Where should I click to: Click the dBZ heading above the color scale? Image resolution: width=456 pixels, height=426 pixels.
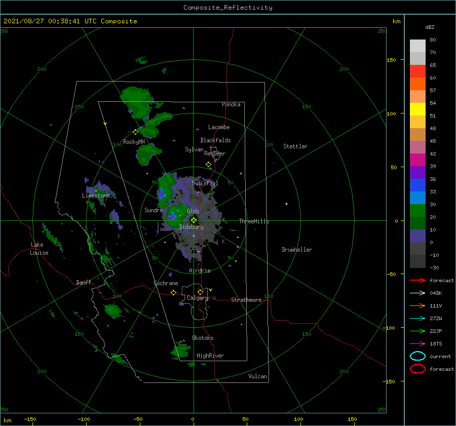point(430,27)
